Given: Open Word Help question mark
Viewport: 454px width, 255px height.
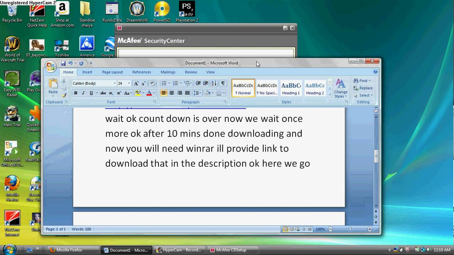Looking at the screenshot, I should tap(375, 72).
